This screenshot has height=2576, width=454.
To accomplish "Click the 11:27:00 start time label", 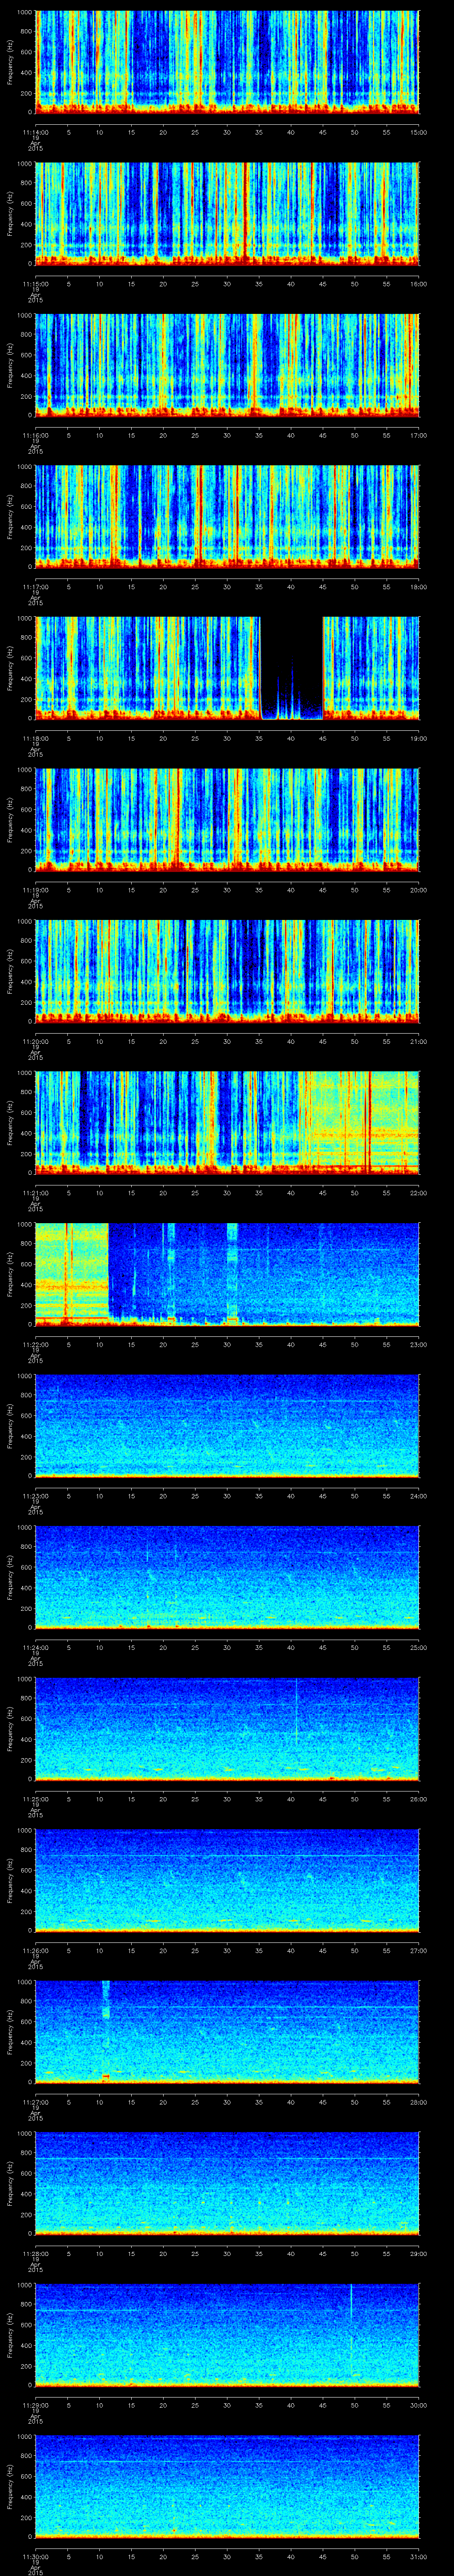I will [x=35, y=2102].
